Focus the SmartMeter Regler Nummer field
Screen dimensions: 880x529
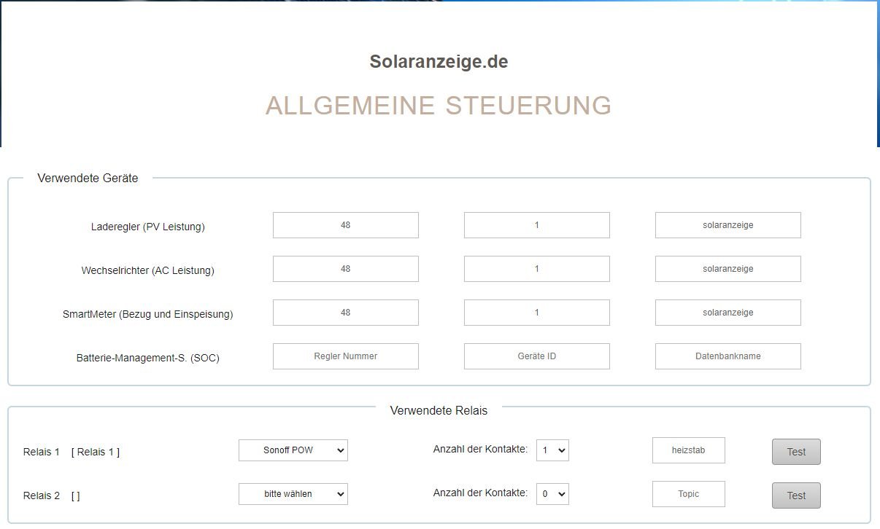click(x=345, y=313)
